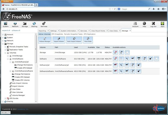Screen dimensions: 168x115
Task: Click the Volume Manager button
Action: [x=45, y=40]
